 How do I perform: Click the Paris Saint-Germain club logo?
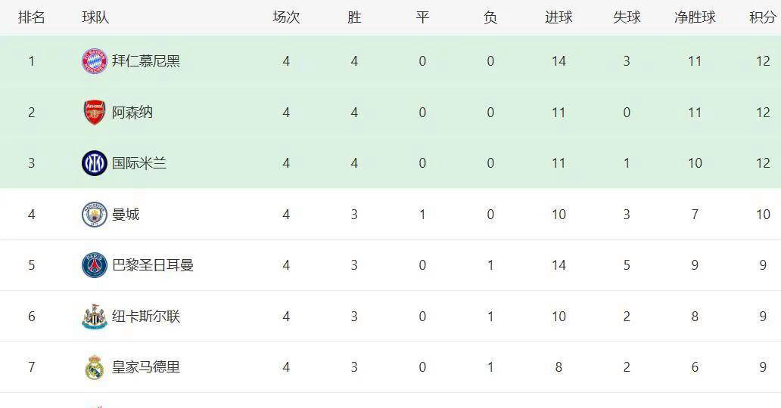(x=95, y=265)
